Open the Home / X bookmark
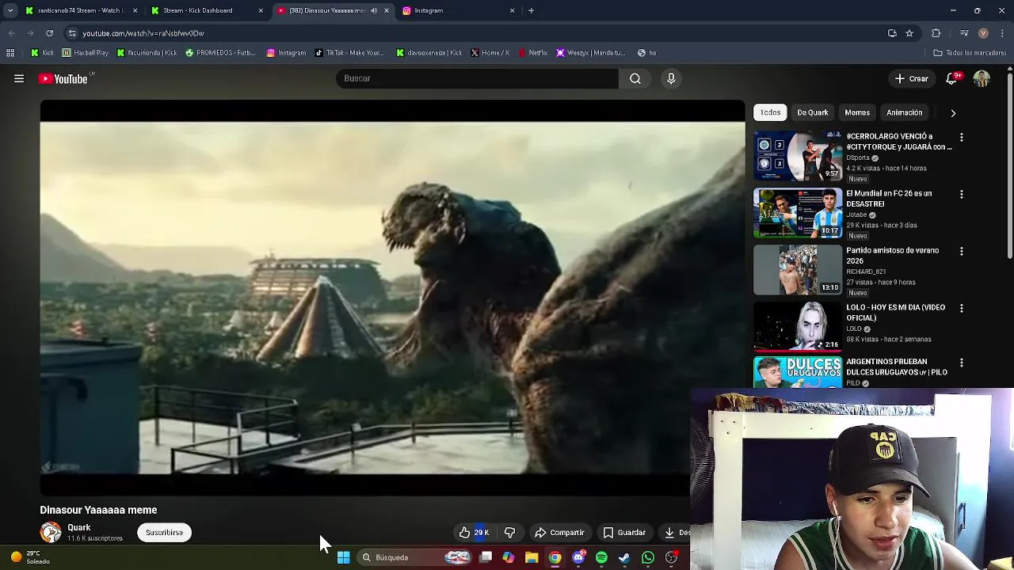This screenshot has height=570, width=1014. pos(490,53)
